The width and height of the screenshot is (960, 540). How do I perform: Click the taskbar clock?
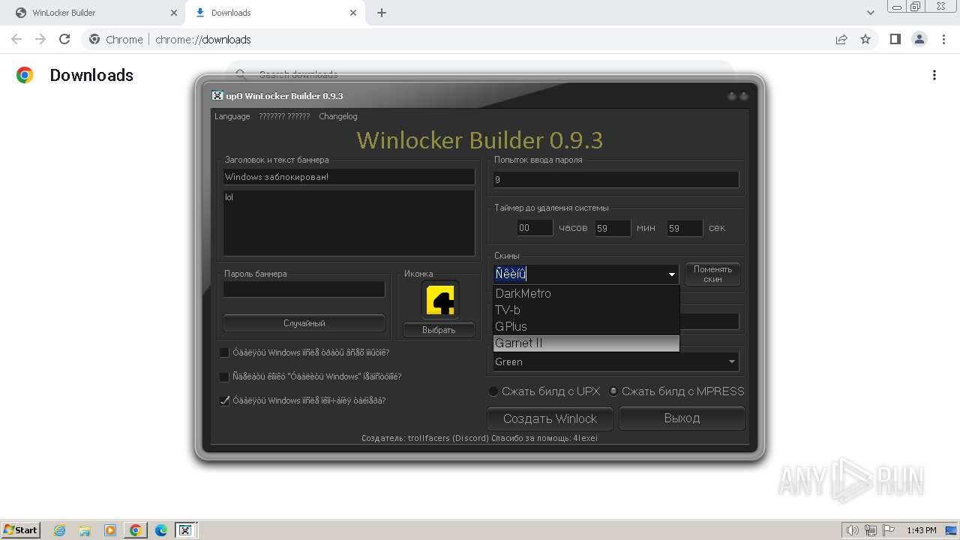tap(921, 530)
